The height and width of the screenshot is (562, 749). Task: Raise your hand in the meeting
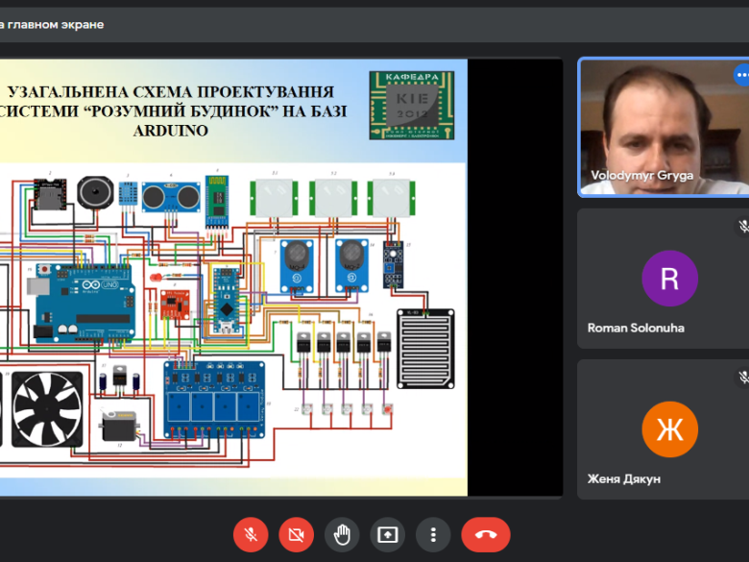point(342,534)
